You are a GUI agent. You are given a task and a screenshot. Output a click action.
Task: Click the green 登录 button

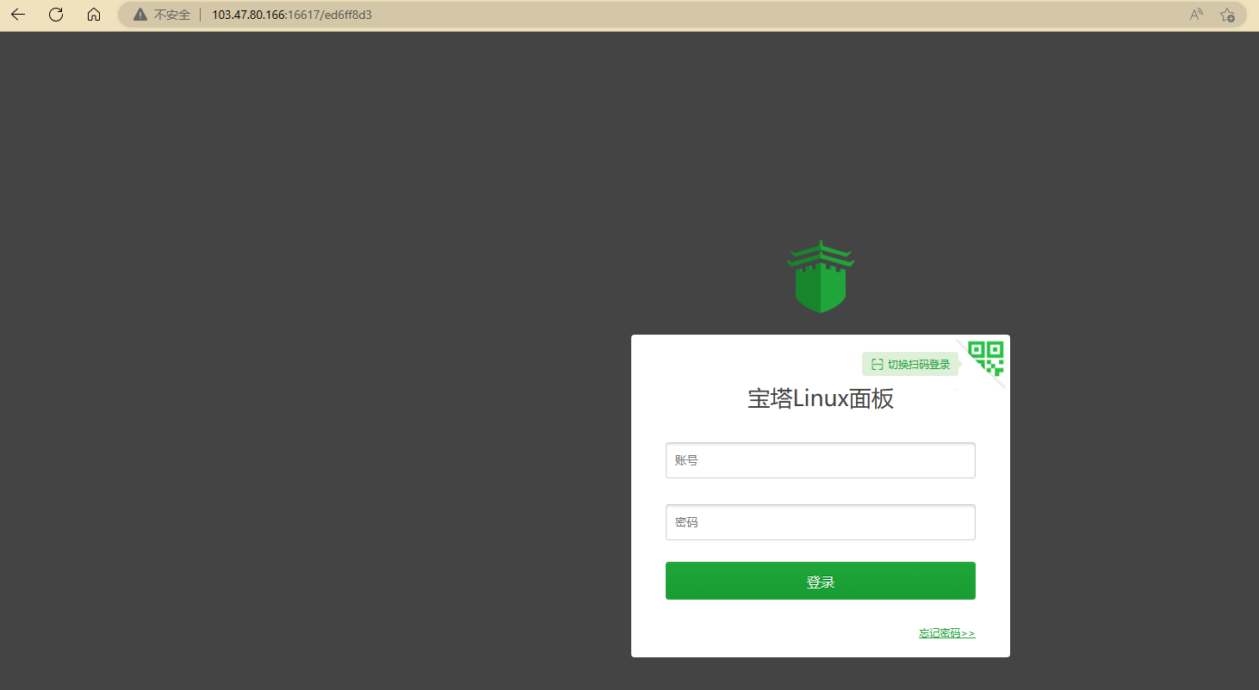821,581
